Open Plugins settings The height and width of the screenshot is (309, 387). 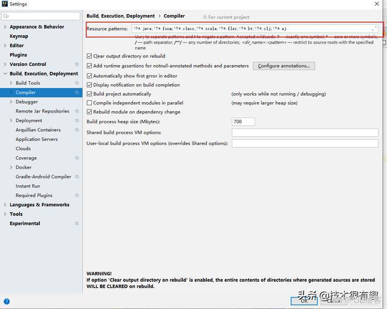(18, 55)
